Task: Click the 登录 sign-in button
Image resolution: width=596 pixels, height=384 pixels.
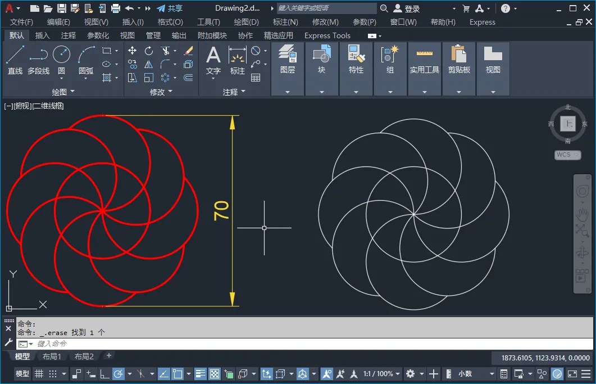Action: click(x=407, y=8)
